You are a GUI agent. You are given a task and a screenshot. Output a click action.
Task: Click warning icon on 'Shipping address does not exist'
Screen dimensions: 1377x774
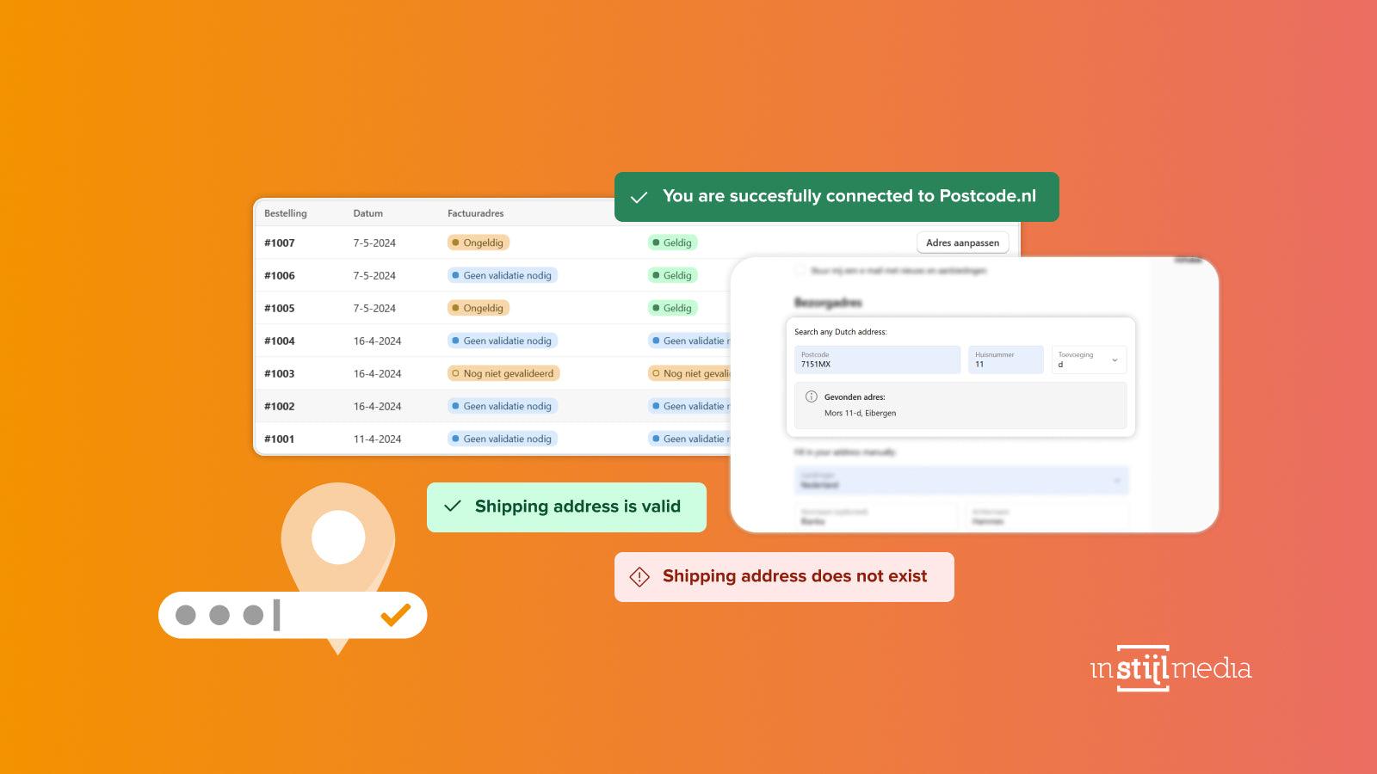tap(638, 577)
